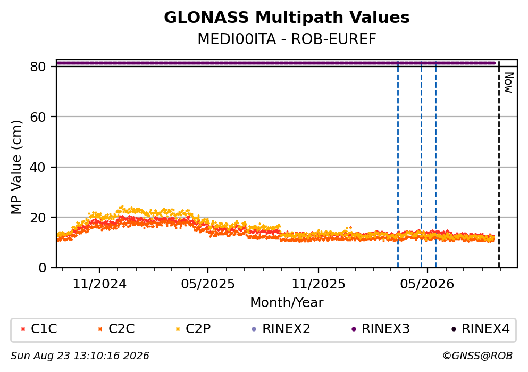Click the timestamp Sun Aug 23 13:10:16 2026

80,356
